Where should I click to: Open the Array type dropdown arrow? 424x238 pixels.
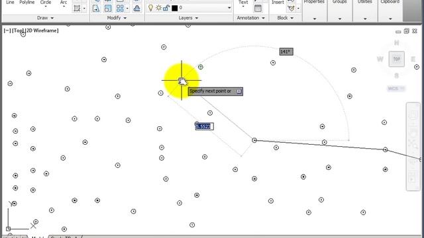(127, 9)
